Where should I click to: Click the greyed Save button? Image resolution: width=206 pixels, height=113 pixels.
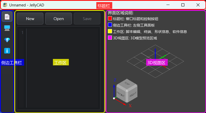tap(87, 19)
